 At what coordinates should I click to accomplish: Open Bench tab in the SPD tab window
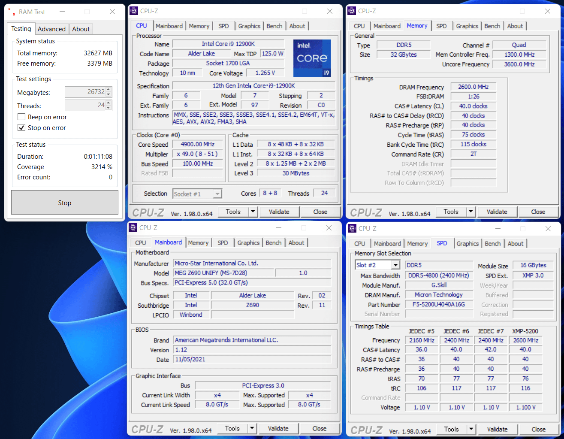[493, 244]
